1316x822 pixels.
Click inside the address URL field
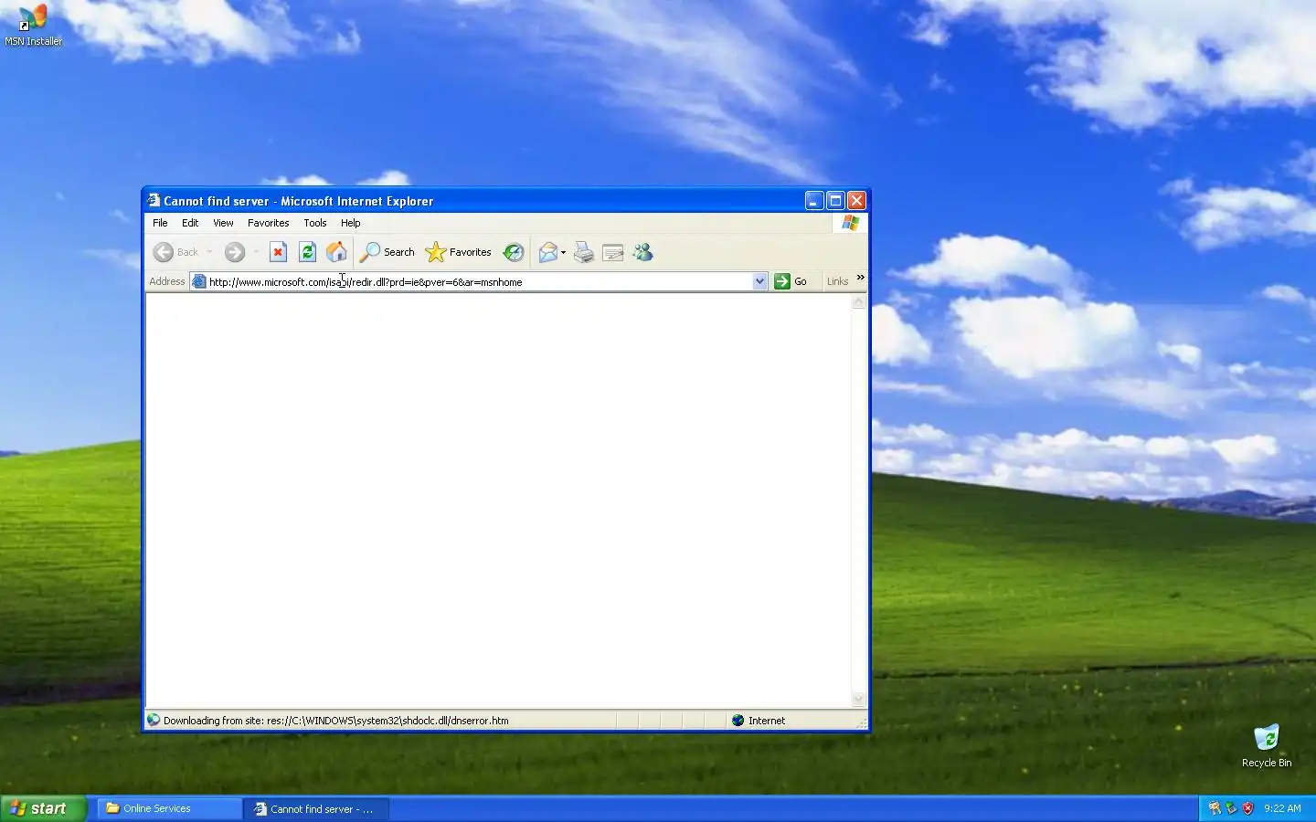coord(479,281)
